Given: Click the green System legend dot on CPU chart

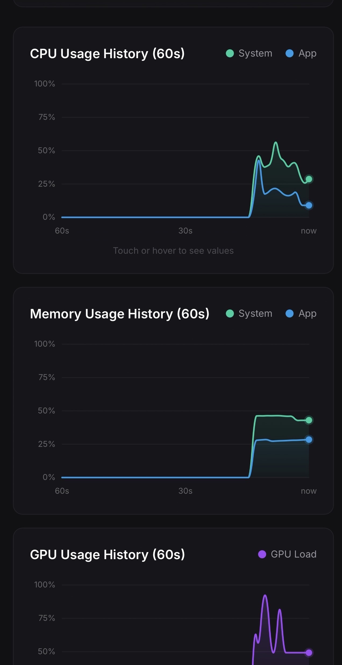Looking at the screenshot, I should click(230, 53).
